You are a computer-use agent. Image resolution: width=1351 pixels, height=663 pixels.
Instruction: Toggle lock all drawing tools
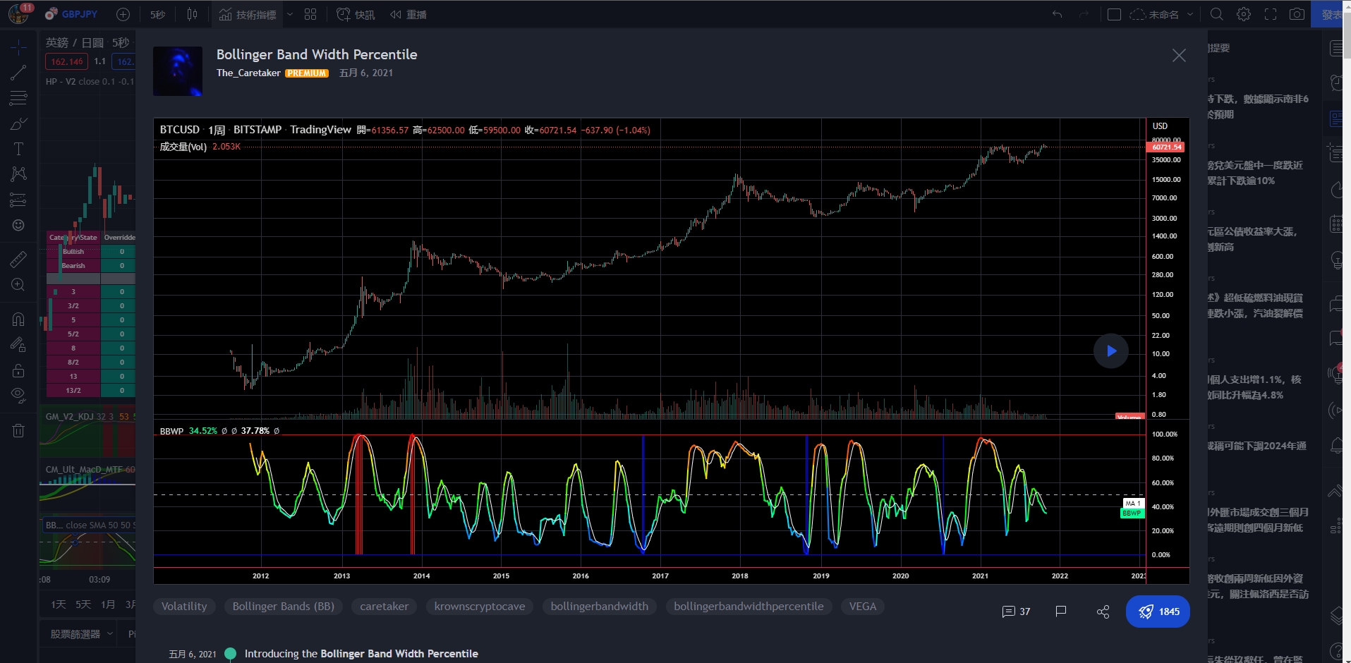18,370
